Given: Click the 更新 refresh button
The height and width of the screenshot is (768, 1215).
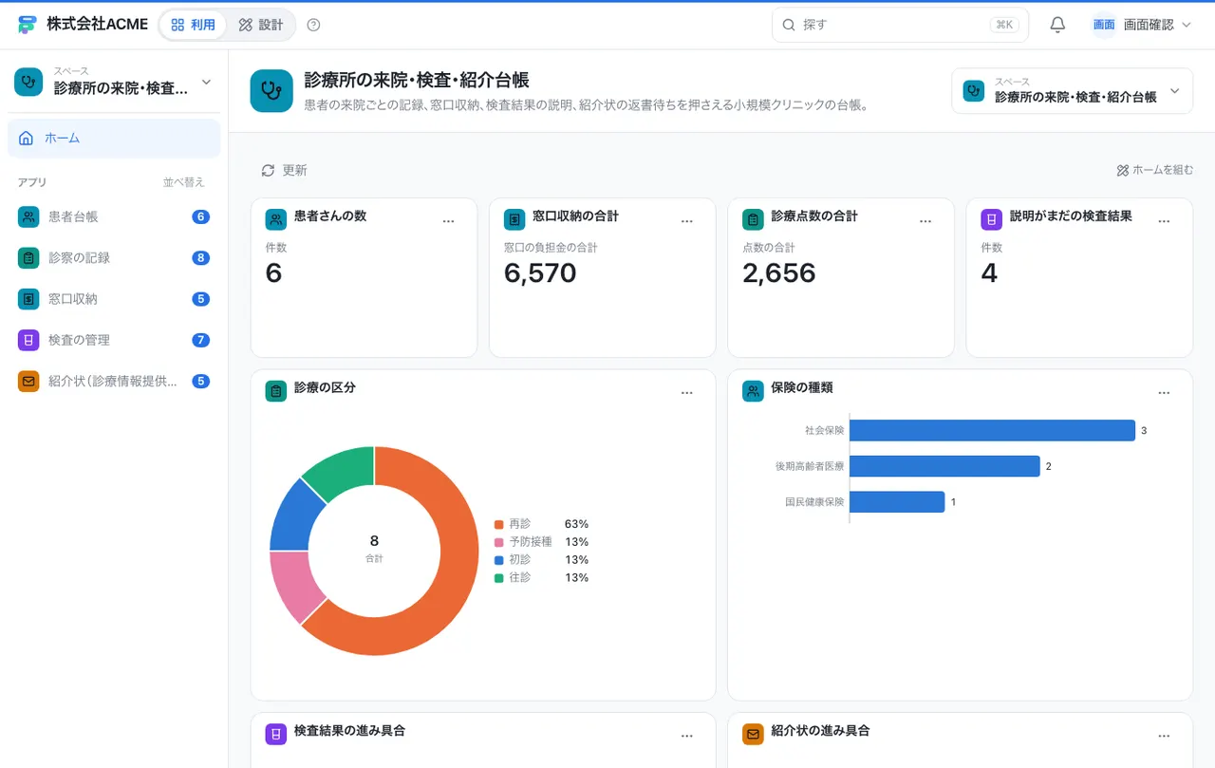Looking at the screenshot, I should point(284,170).
